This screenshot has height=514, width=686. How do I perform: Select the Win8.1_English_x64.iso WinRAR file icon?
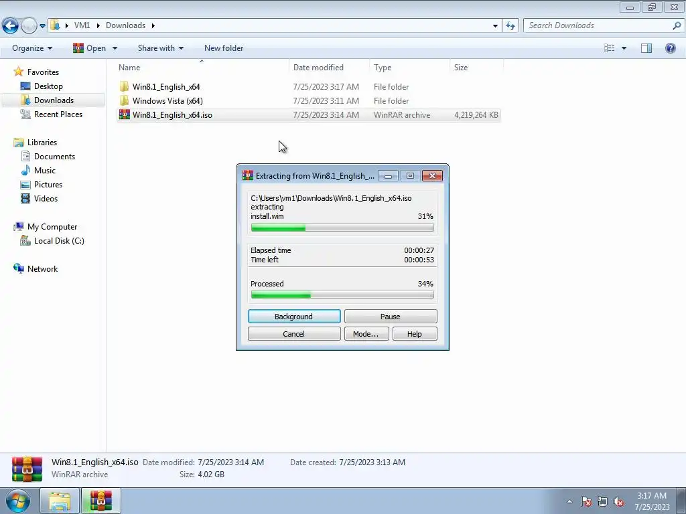(x=124, y=115)
